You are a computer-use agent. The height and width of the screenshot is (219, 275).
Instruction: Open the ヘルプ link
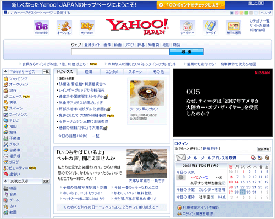click(x=266, y=13)
